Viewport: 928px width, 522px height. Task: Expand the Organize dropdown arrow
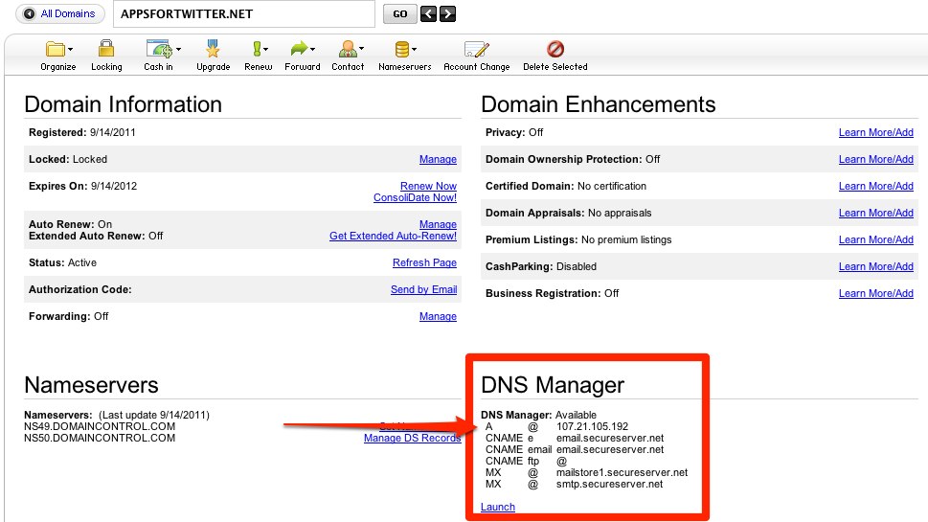[71, 49]
